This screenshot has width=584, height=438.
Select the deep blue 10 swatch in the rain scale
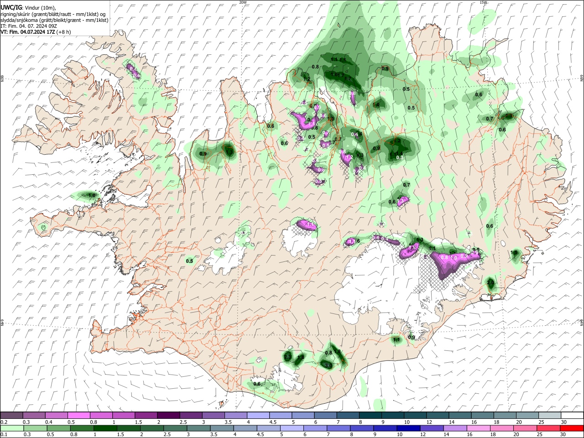point(407,428)
